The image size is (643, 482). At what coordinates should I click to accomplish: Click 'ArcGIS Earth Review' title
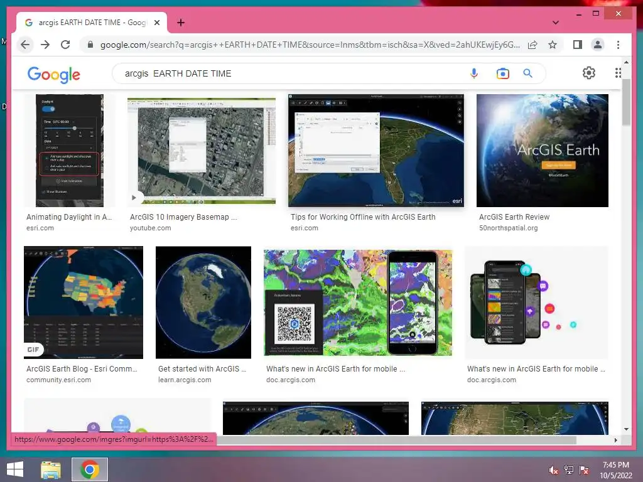[514, 217]
